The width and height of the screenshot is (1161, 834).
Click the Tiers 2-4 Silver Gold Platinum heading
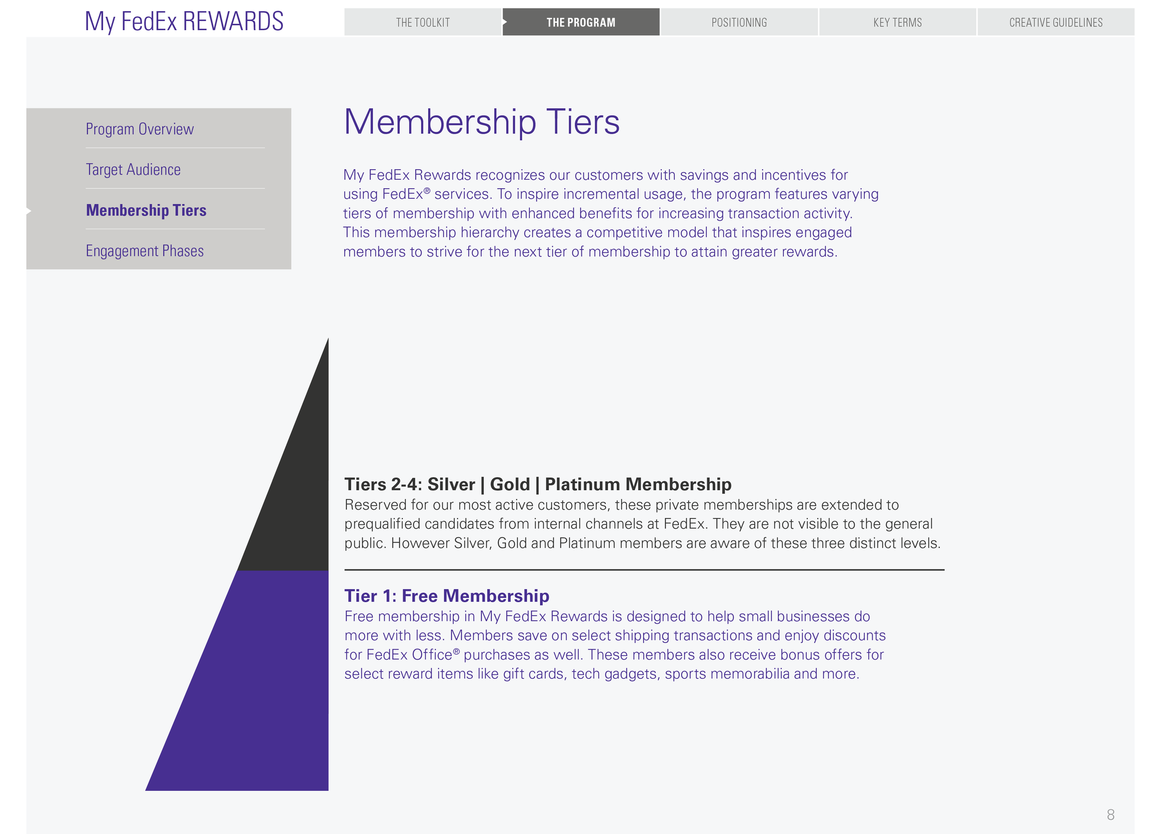(x=537, y=484)
